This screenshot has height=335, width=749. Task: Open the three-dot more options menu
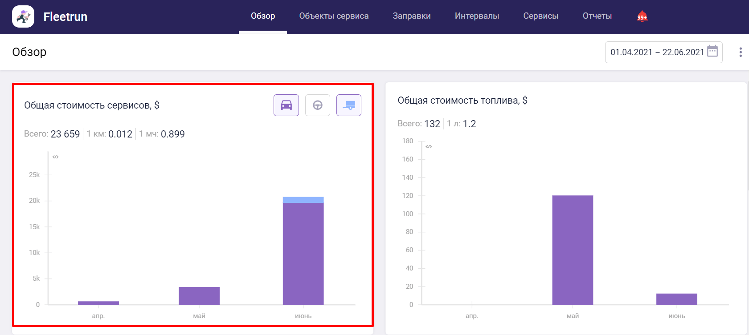[x=741, y=52]
